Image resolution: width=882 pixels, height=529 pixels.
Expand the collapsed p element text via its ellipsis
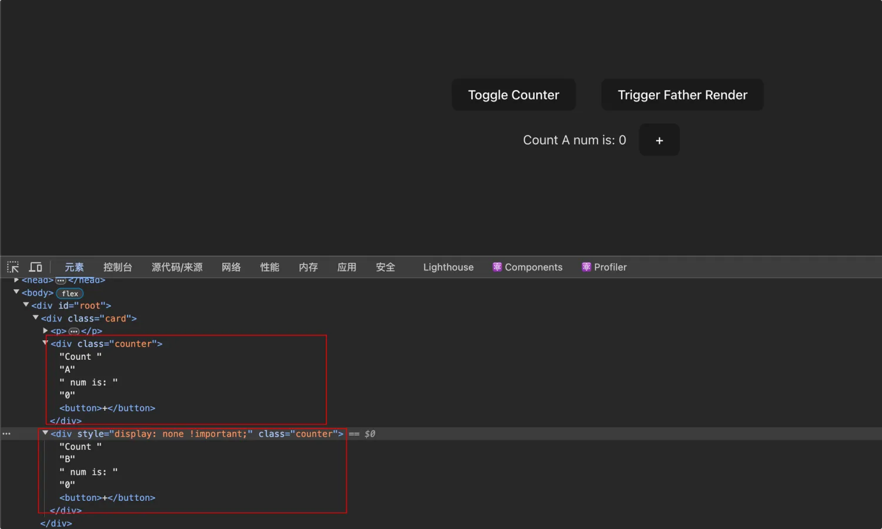tap(73, 331)
